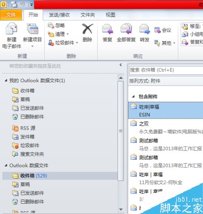The width and height of the screenshot is (203, 214).
Task: Click the folder pane scroll-up arrow
Action: [x=121, y=78]
